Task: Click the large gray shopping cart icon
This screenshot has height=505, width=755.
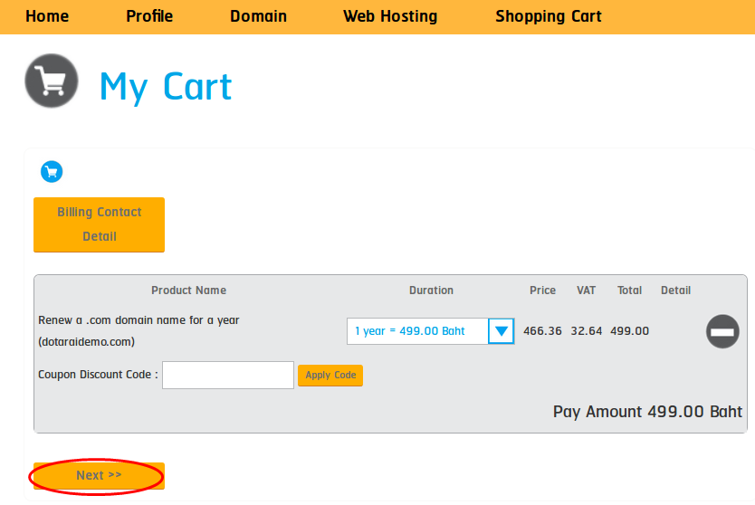Action: tap(52, 81)
